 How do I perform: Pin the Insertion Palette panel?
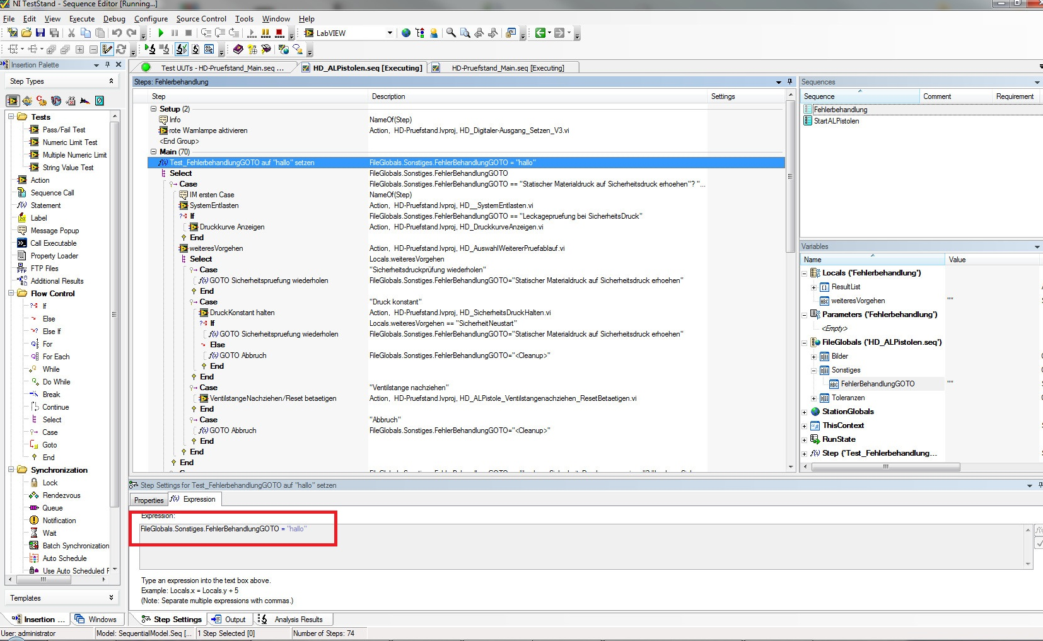tap(108, 65)
